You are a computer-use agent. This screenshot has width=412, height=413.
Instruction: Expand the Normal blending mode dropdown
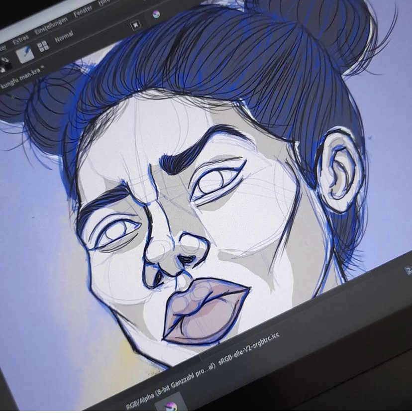[x=64, y=37]
